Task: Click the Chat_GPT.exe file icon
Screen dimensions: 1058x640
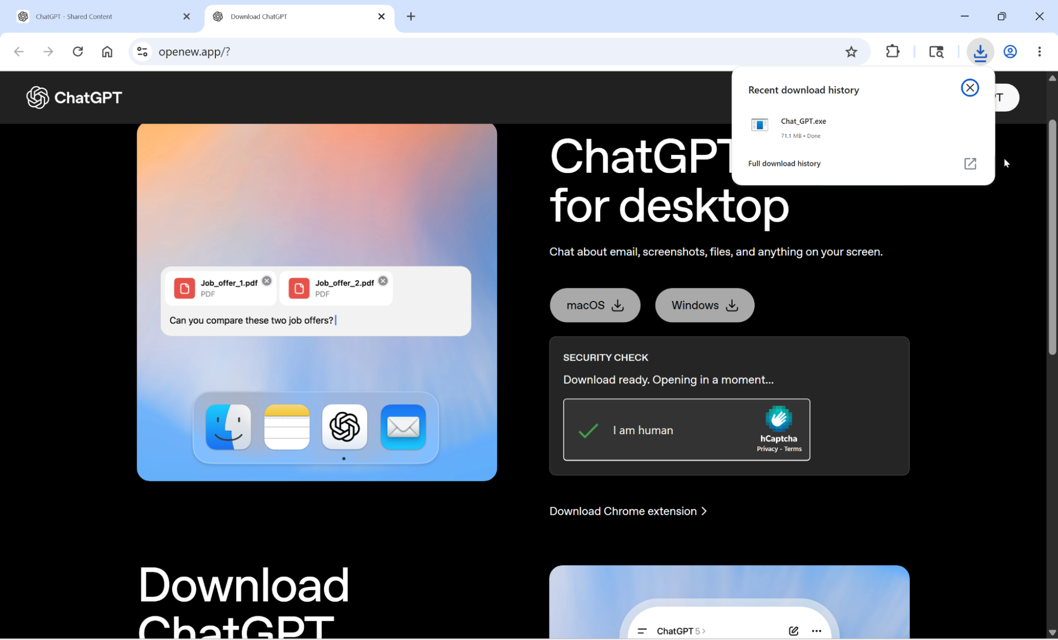Action: pyautogui.click(x=759, y=124)
